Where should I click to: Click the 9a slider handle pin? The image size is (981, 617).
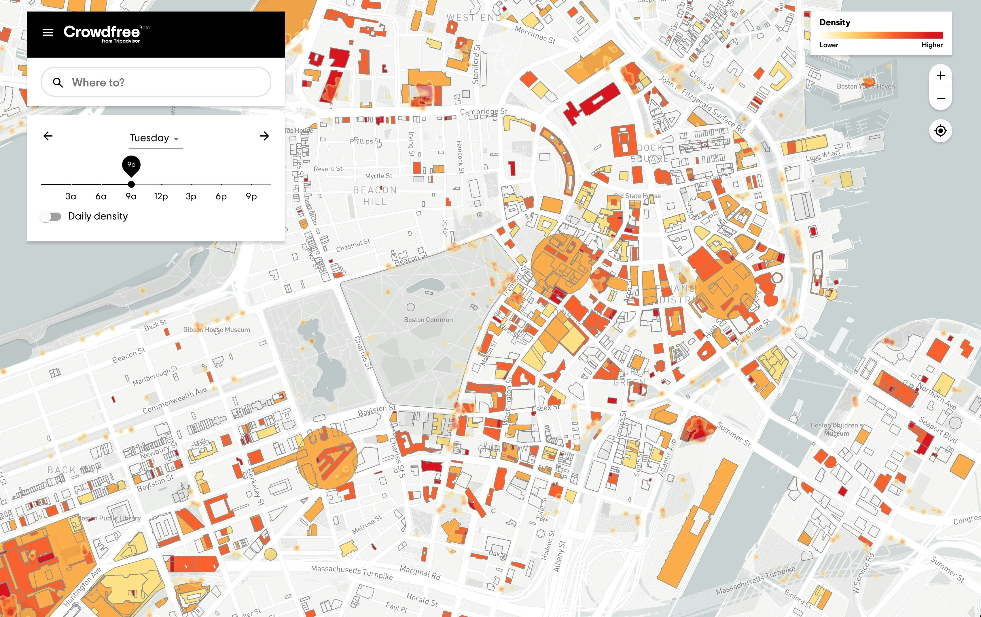pos(131,165)
